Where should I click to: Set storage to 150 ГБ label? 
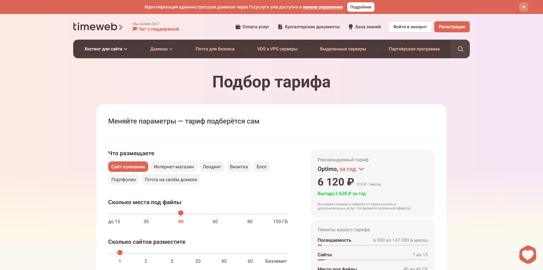click(280, 222)
